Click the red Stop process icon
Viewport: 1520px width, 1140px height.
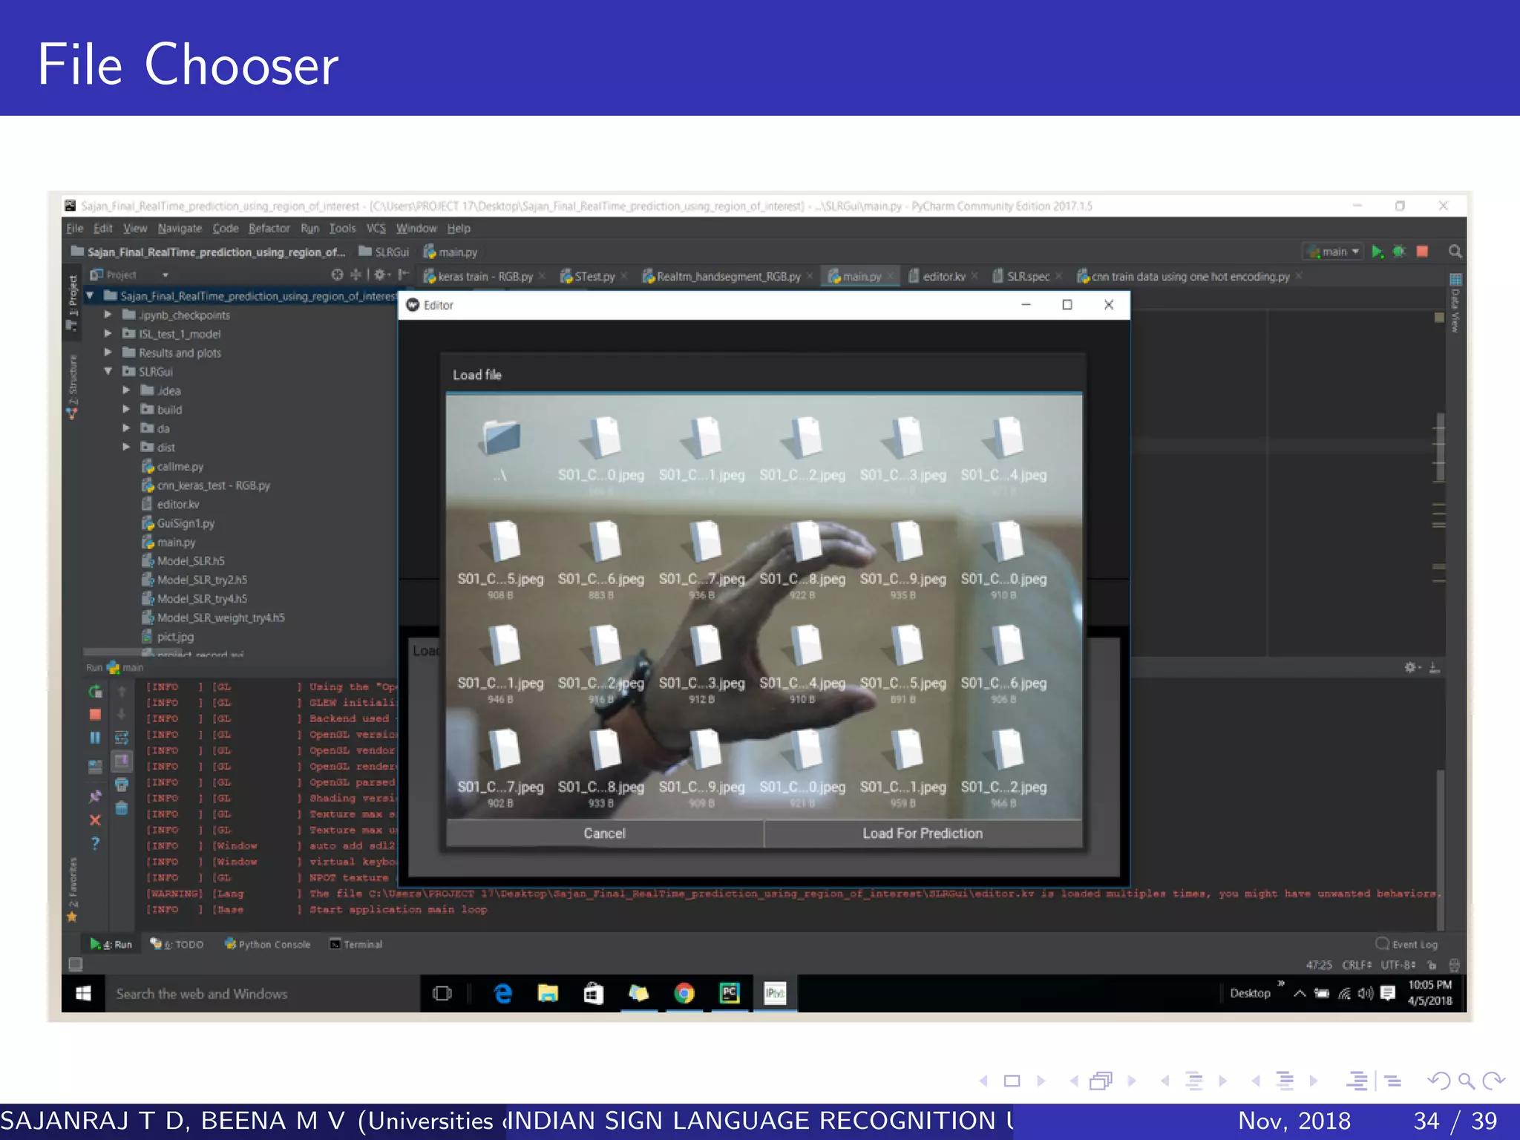coord(1422,252)
